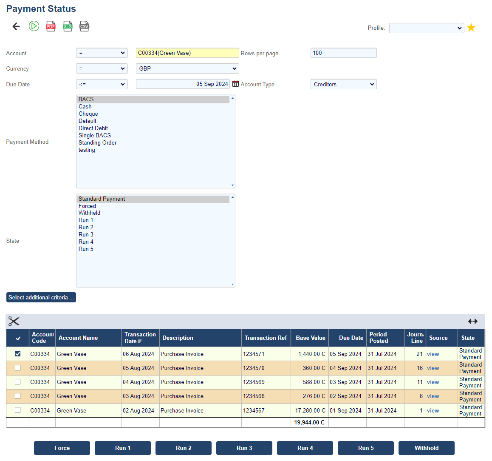Click the scissors icon above the table
The image size is (492, 461).
[x=14, y=322]
